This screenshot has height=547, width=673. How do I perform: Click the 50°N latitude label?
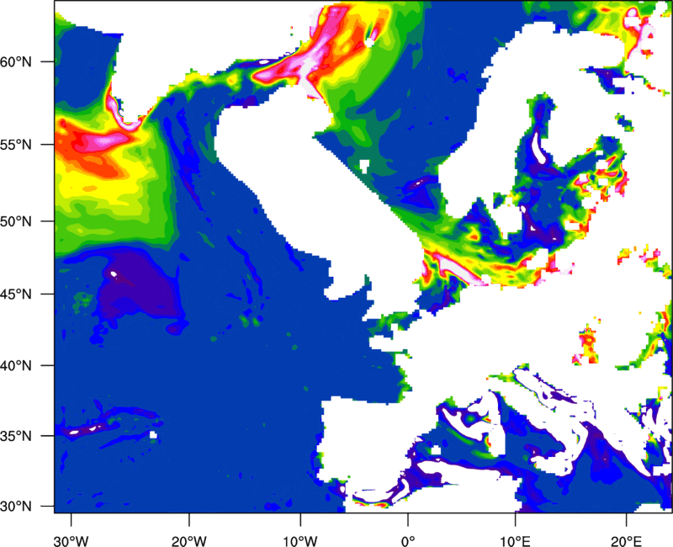pos(16,221)
